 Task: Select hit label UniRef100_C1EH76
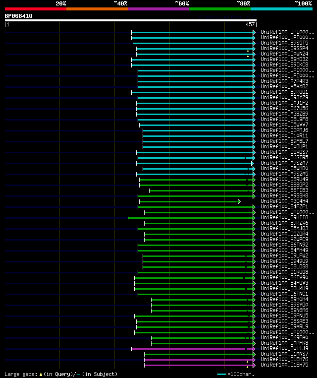pos(284,359)
